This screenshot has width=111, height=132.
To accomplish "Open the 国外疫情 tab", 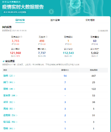I will coord(55,20).
